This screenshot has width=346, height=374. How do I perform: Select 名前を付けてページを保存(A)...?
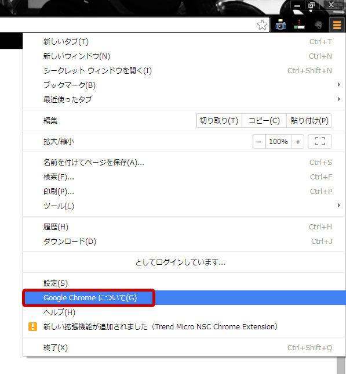tap(184, 163)
